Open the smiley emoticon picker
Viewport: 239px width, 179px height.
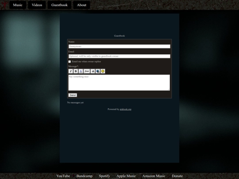pyautogui.click(x=103, y=71)
